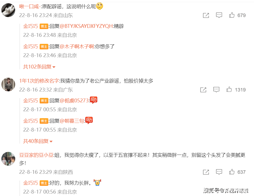Open @朝暮三旬 mention link
This screenshot has width=254, height=196.
click(x=72, y=121)
